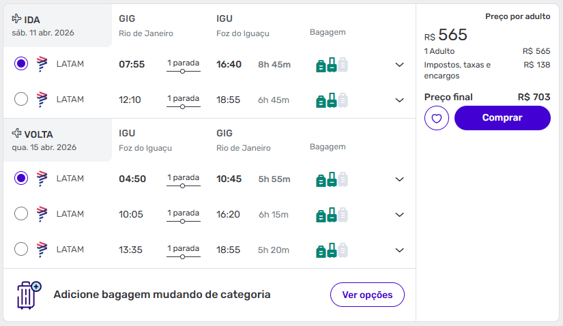The height and width of the screenshot is (326, 563).
Task: Click baggage icons for 12:10 outbound flight
Action: coord(332,100)
